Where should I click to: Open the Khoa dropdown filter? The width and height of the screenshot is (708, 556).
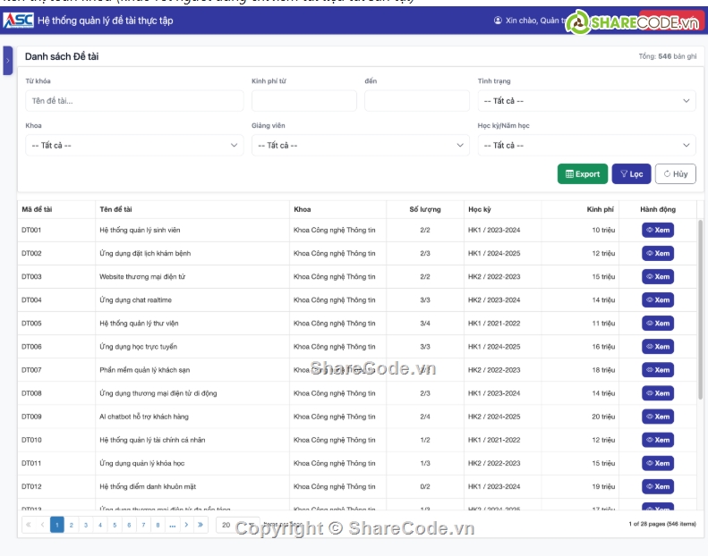[x=134, y=145]
